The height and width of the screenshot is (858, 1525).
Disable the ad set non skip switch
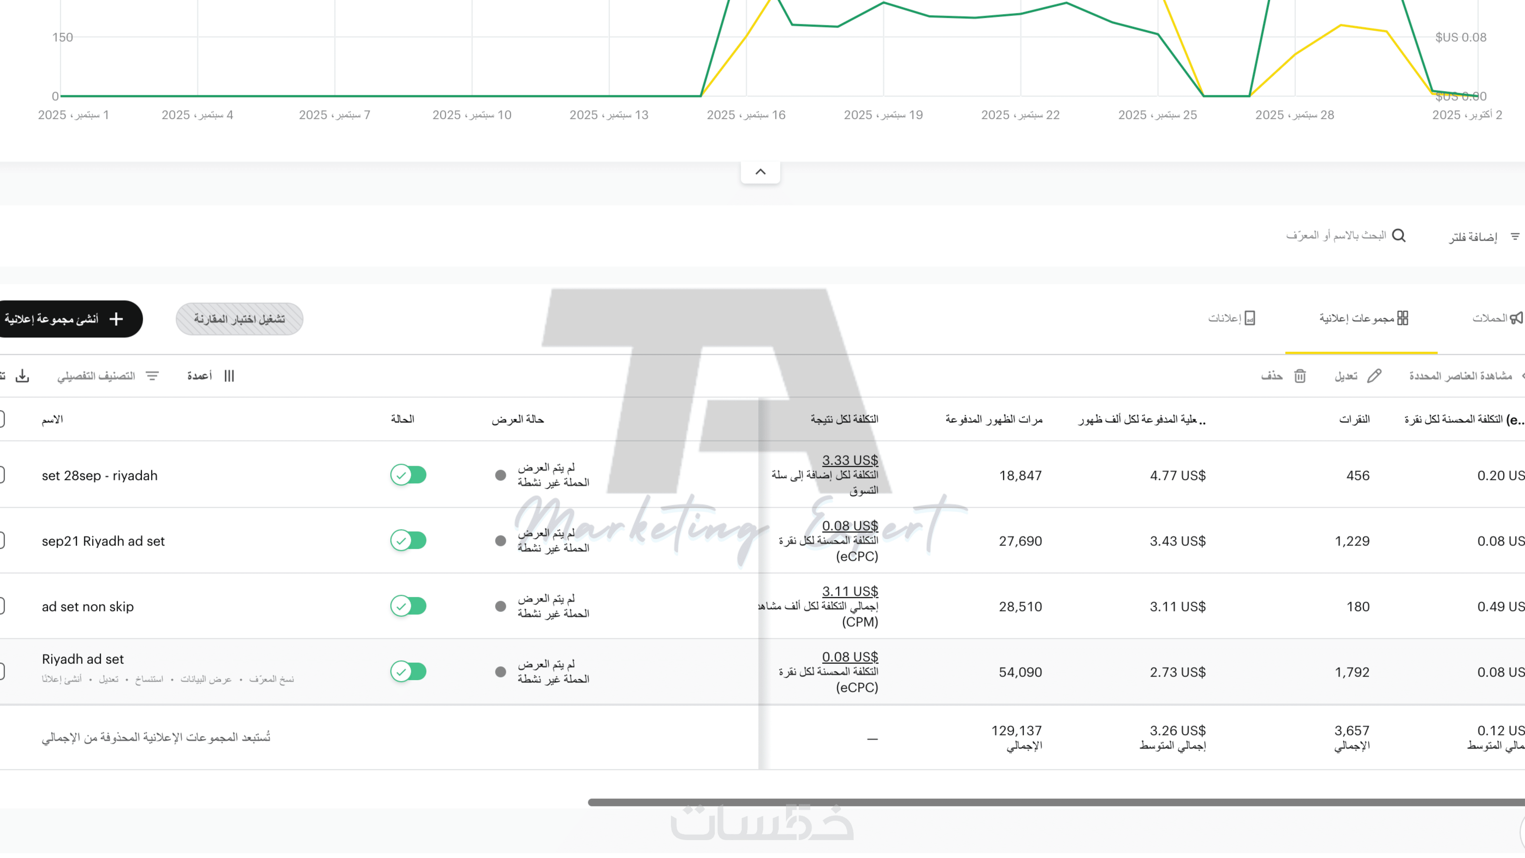click(408, 606)
